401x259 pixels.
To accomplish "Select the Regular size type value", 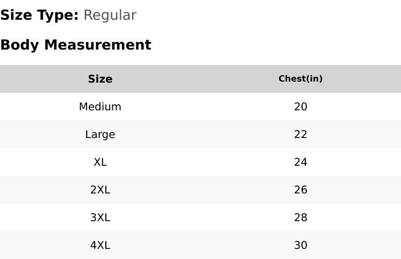I will click(x=110, y=15).
